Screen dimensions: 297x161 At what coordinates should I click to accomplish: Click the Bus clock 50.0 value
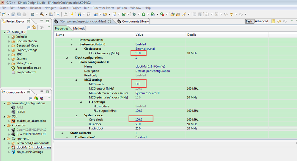click(138, 124)
